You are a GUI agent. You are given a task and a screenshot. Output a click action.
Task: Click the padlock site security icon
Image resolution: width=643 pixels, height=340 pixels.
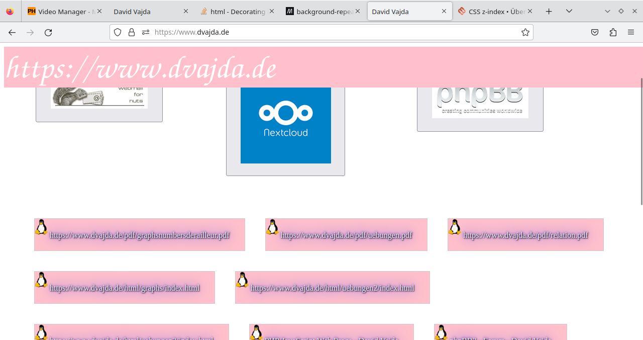131,32
